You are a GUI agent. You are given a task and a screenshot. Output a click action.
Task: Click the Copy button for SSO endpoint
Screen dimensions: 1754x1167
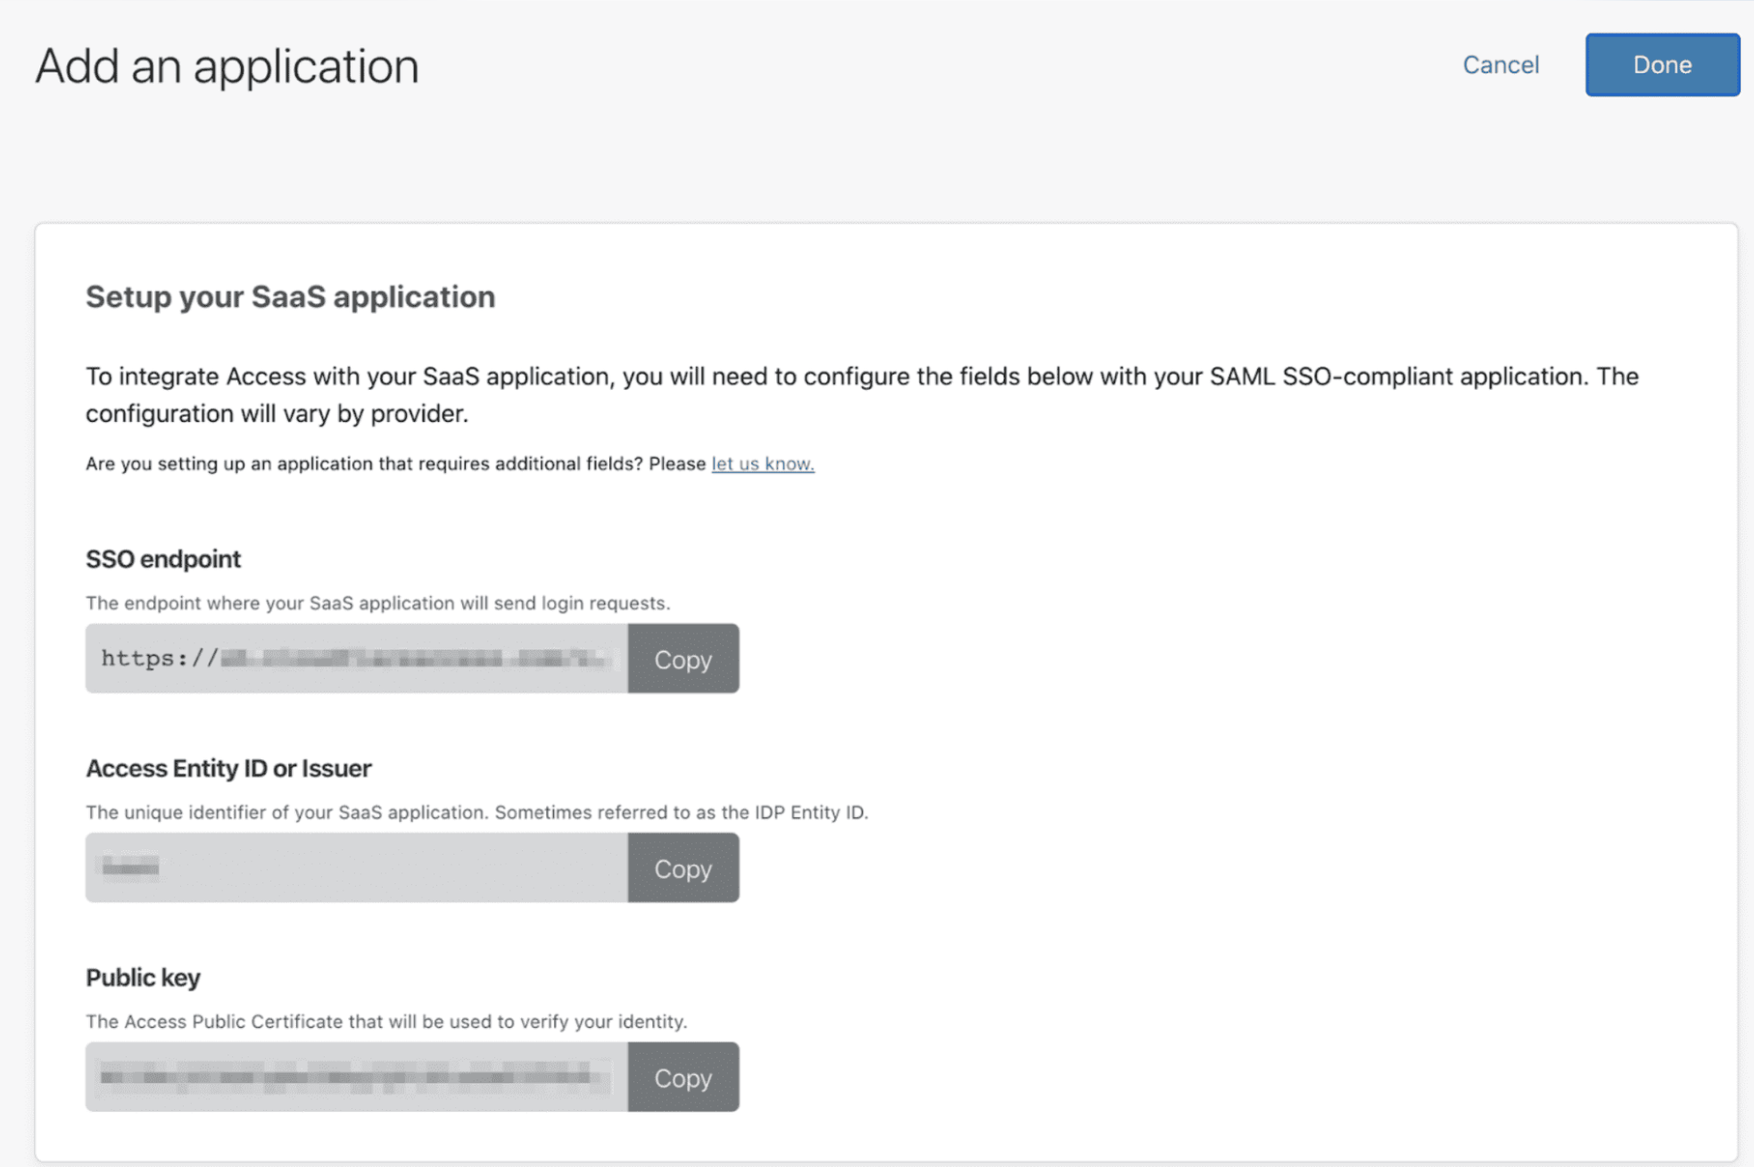[x=683, y=659]
